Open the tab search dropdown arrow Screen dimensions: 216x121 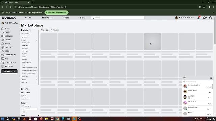click(x=2, y=2)
